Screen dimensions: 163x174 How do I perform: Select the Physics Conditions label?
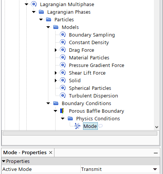[98, 119]
